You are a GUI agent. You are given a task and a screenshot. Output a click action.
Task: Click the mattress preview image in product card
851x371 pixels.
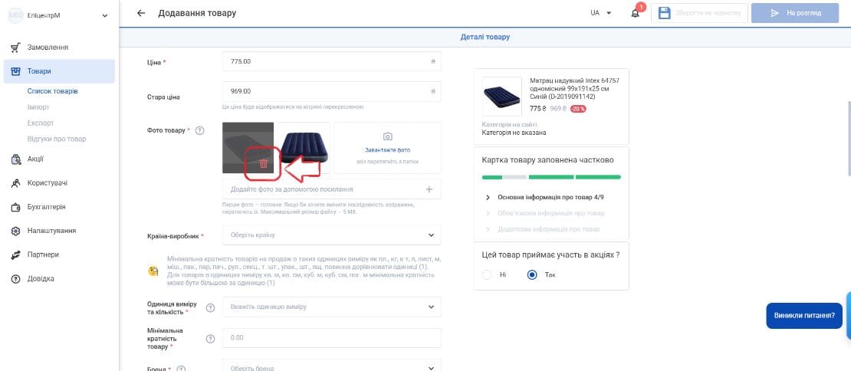(x=501, y=97)
